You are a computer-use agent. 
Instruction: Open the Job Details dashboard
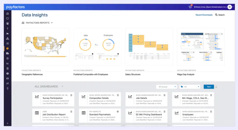coord(146,99)
